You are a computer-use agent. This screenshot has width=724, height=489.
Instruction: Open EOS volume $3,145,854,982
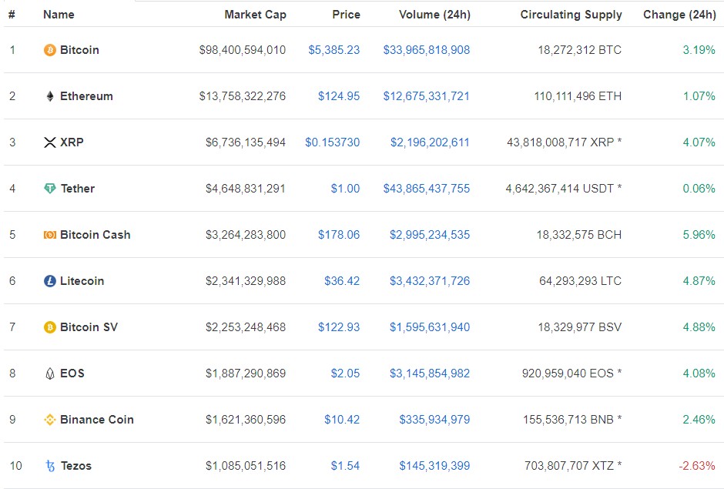[x=430, y=373]
